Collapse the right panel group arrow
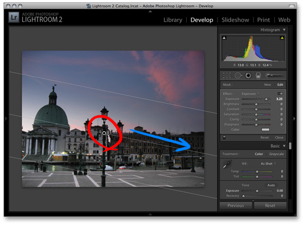Image resolution: width=304 pixels, height=225 pixels. 294,118
